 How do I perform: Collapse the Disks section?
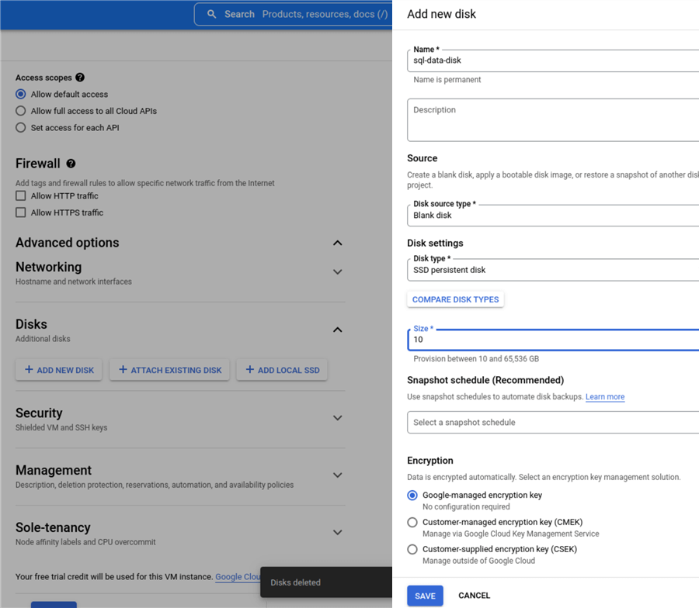coord(337,330)
